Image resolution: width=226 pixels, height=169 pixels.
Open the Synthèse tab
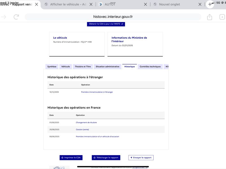[52, 67]
